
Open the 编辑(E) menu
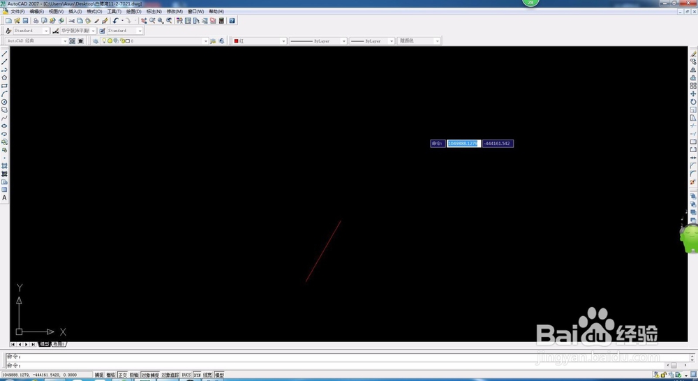click(x=36, y=12)
